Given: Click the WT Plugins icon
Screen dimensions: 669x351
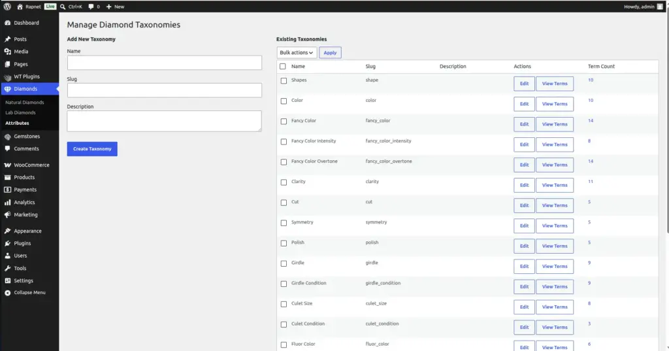Looking at the screenshot, I should 7,77.
